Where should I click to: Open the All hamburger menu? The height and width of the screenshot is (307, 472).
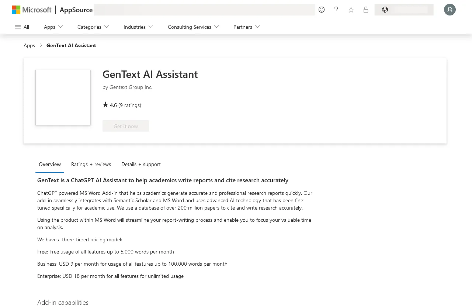[x=22, y=27]
